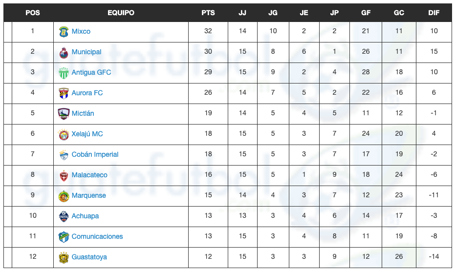Open the Municipal team link

(x=87, y=52)
